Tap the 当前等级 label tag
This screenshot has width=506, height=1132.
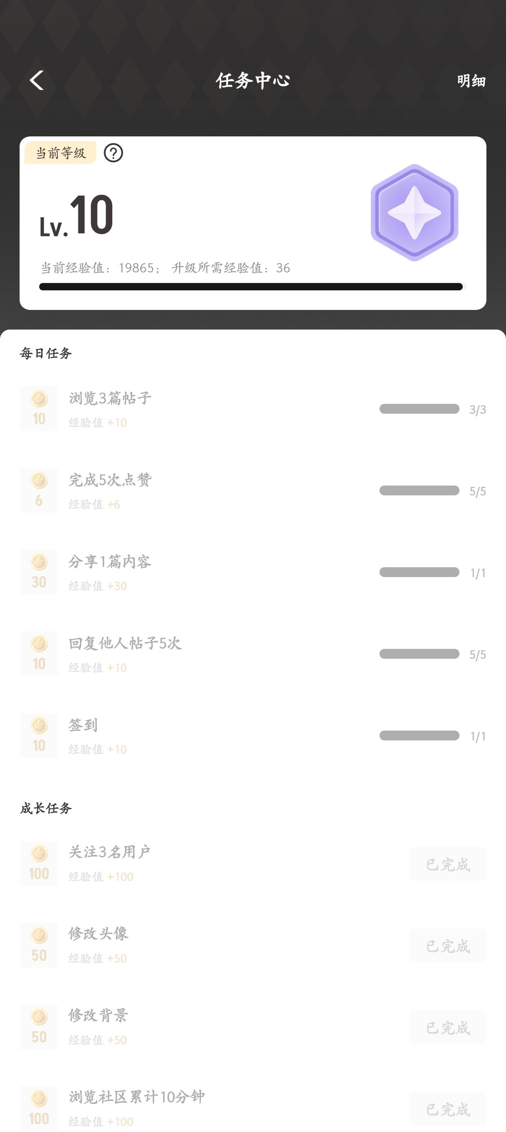tap(60, 153)
